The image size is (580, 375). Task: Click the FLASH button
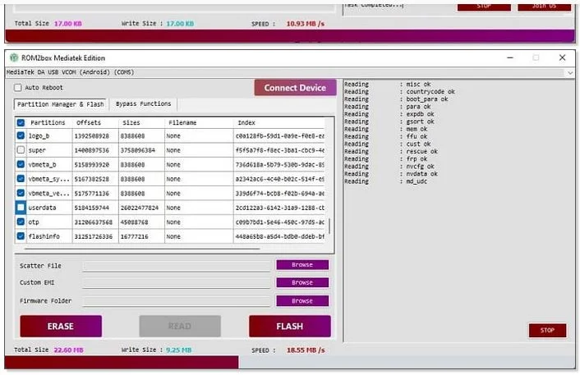click(290, 327)
